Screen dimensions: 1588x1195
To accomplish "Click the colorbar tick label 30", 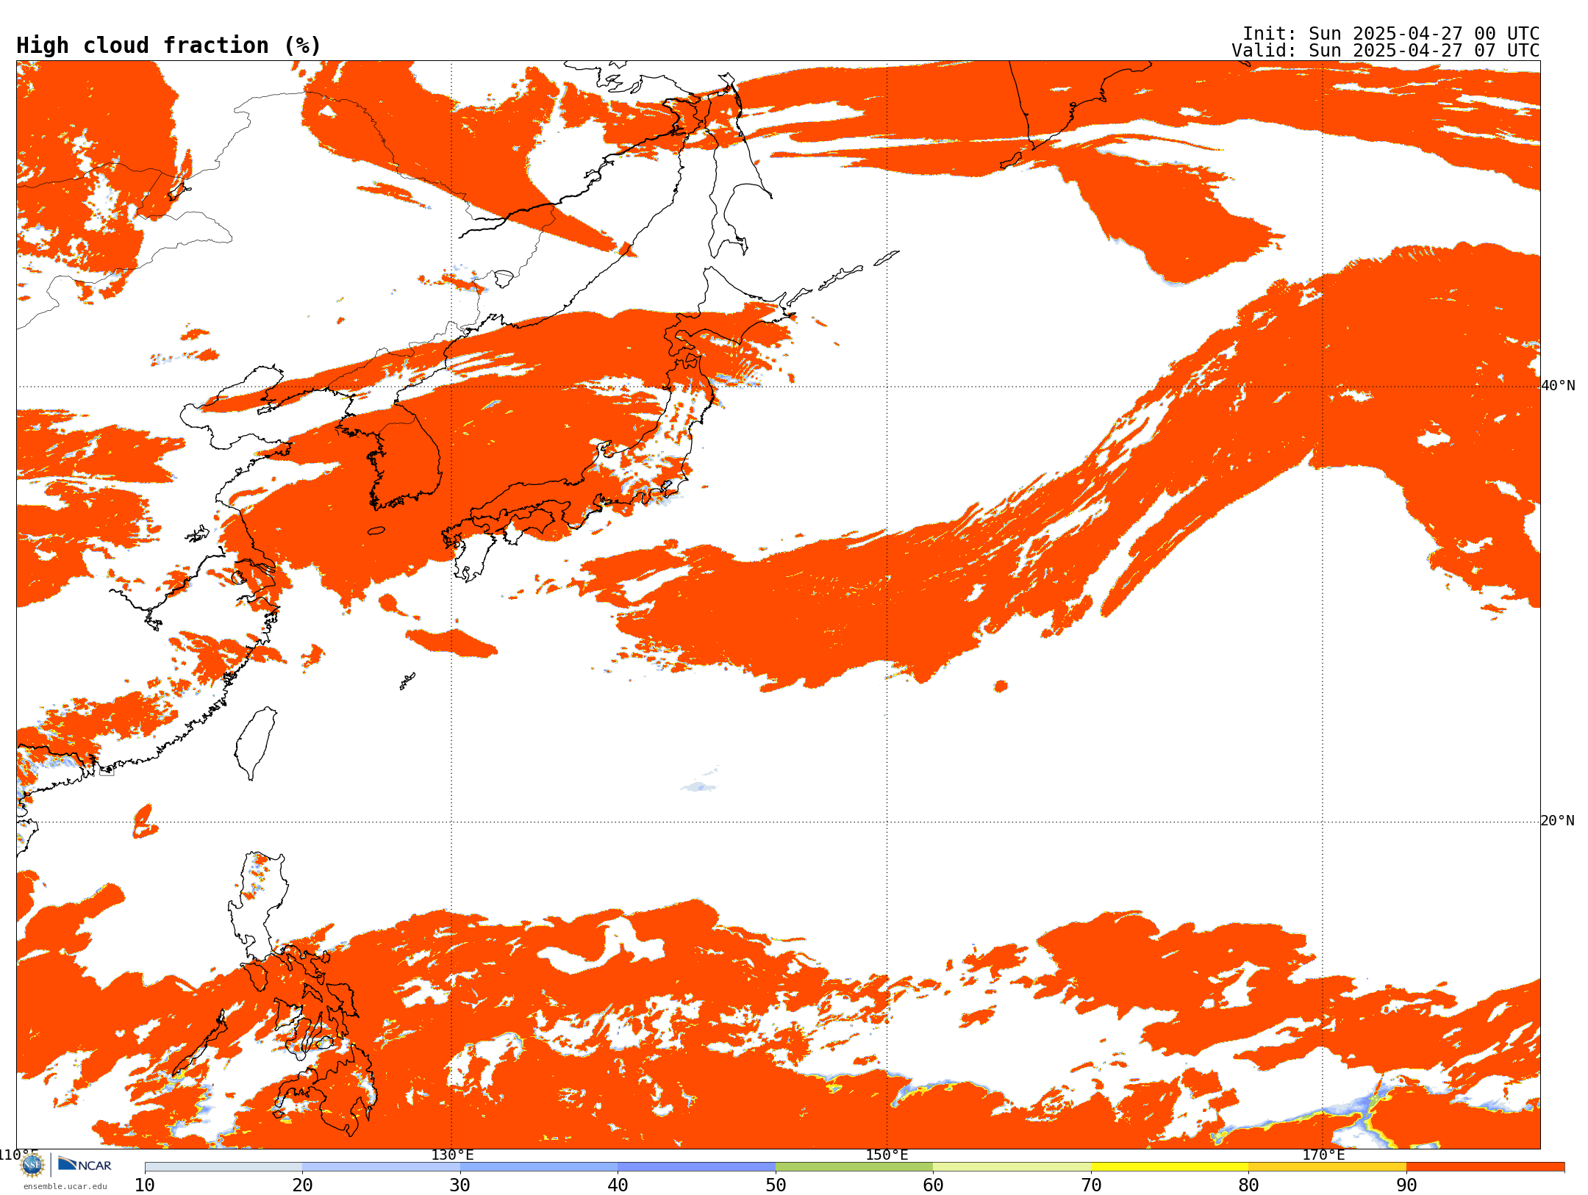I will coord(460,1185).
